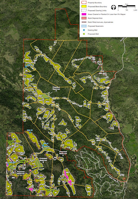
Task: Click the 'Proposed Reservoir D' map label
Action: tap(56, 89)
